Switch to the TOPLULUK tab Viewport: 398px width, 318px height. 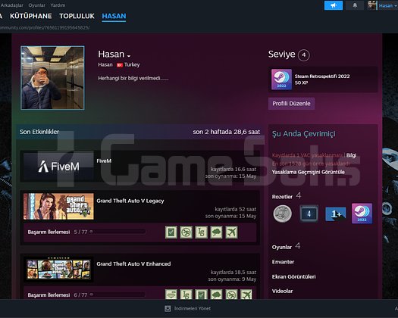[x=77, y=16]
